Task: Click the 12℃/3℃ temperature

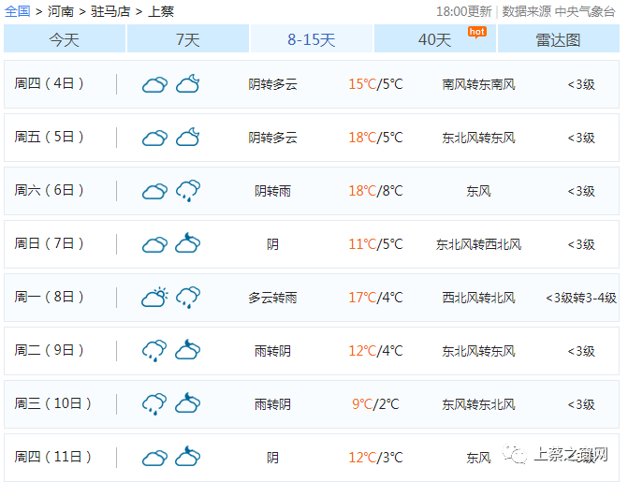Action: click(375, 457)
